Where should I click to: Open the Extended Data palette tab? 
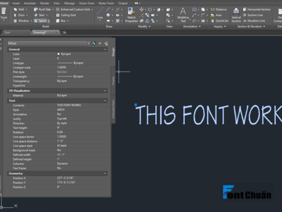[113, 109]
